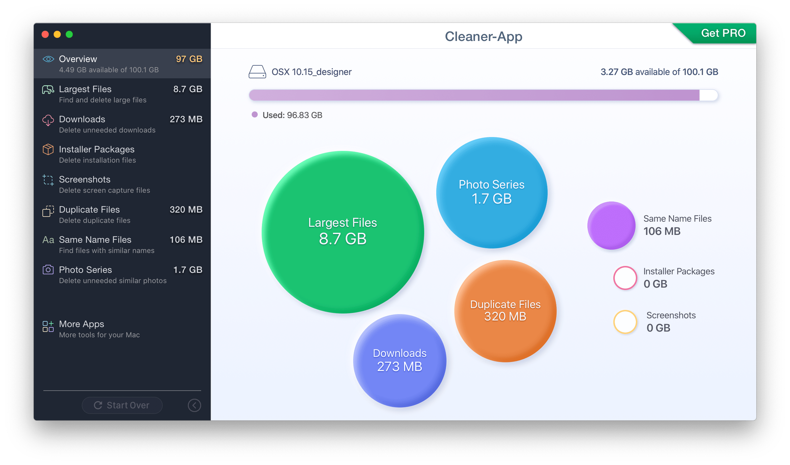Click 'Same Name Files 106 MB' label at right
Image resolution: width=790 pixels, height=465 pixels.
[x=677, y=225]
